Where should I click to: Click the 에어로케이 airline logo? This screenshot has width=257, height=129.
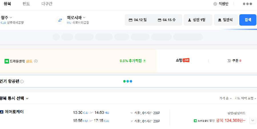1,112
